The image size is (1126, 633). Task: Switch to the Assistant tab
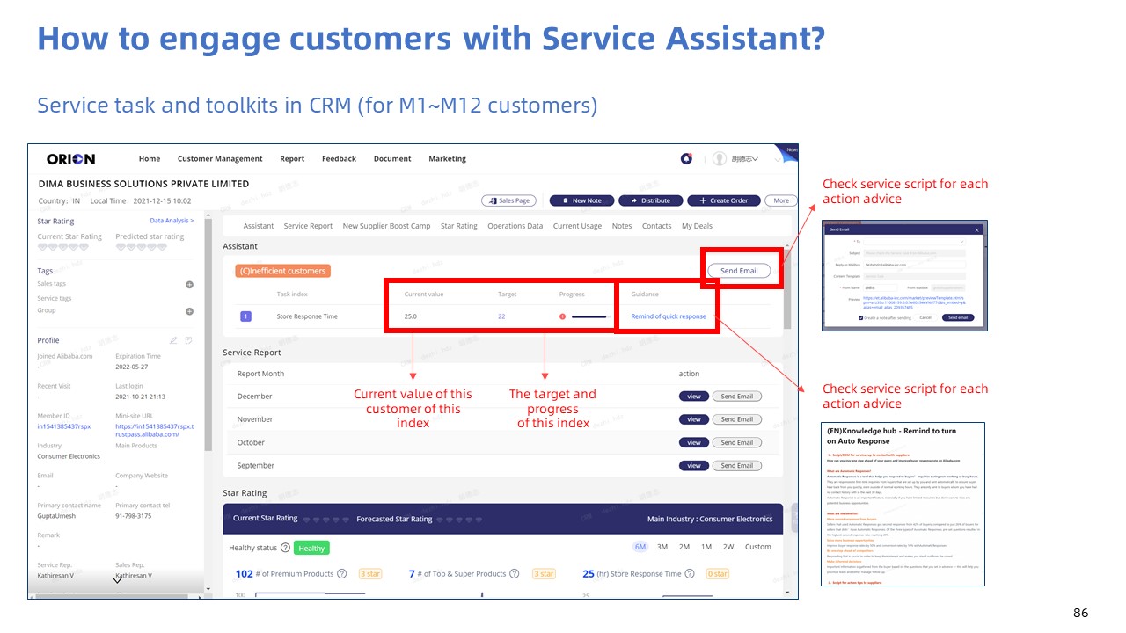coord(259,226)
